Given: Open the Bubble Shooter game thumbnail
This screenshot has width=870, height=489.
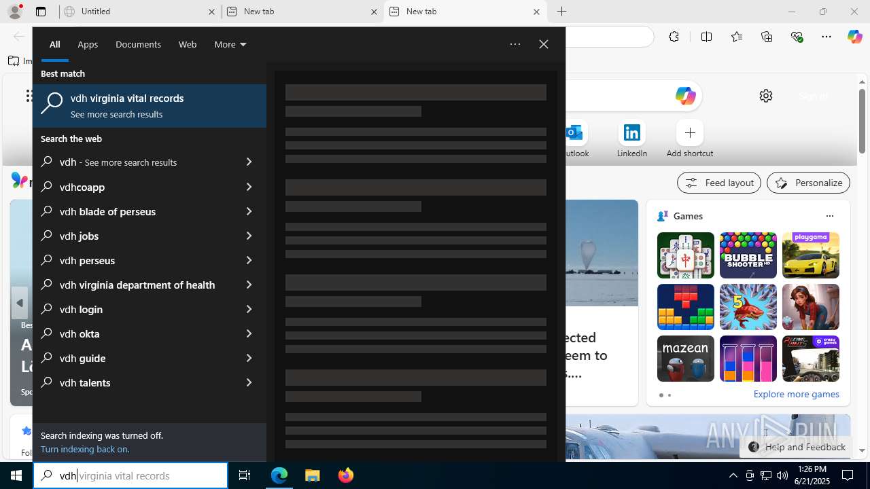Looking at the screenshot, I should click(x=748, y=255).
